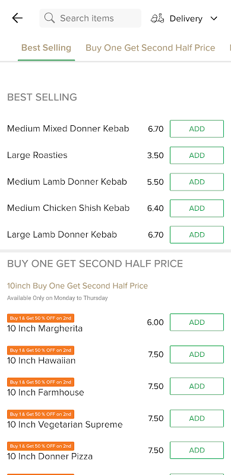Add Medium Mixed Donner Kebab
This screenshot has width=231, height=475.
click(197, 129)
